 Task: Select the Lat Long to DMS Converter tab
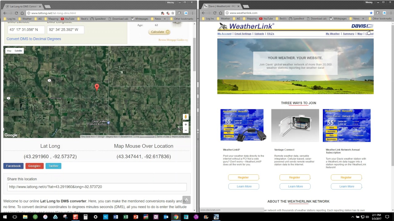point(23,6)
